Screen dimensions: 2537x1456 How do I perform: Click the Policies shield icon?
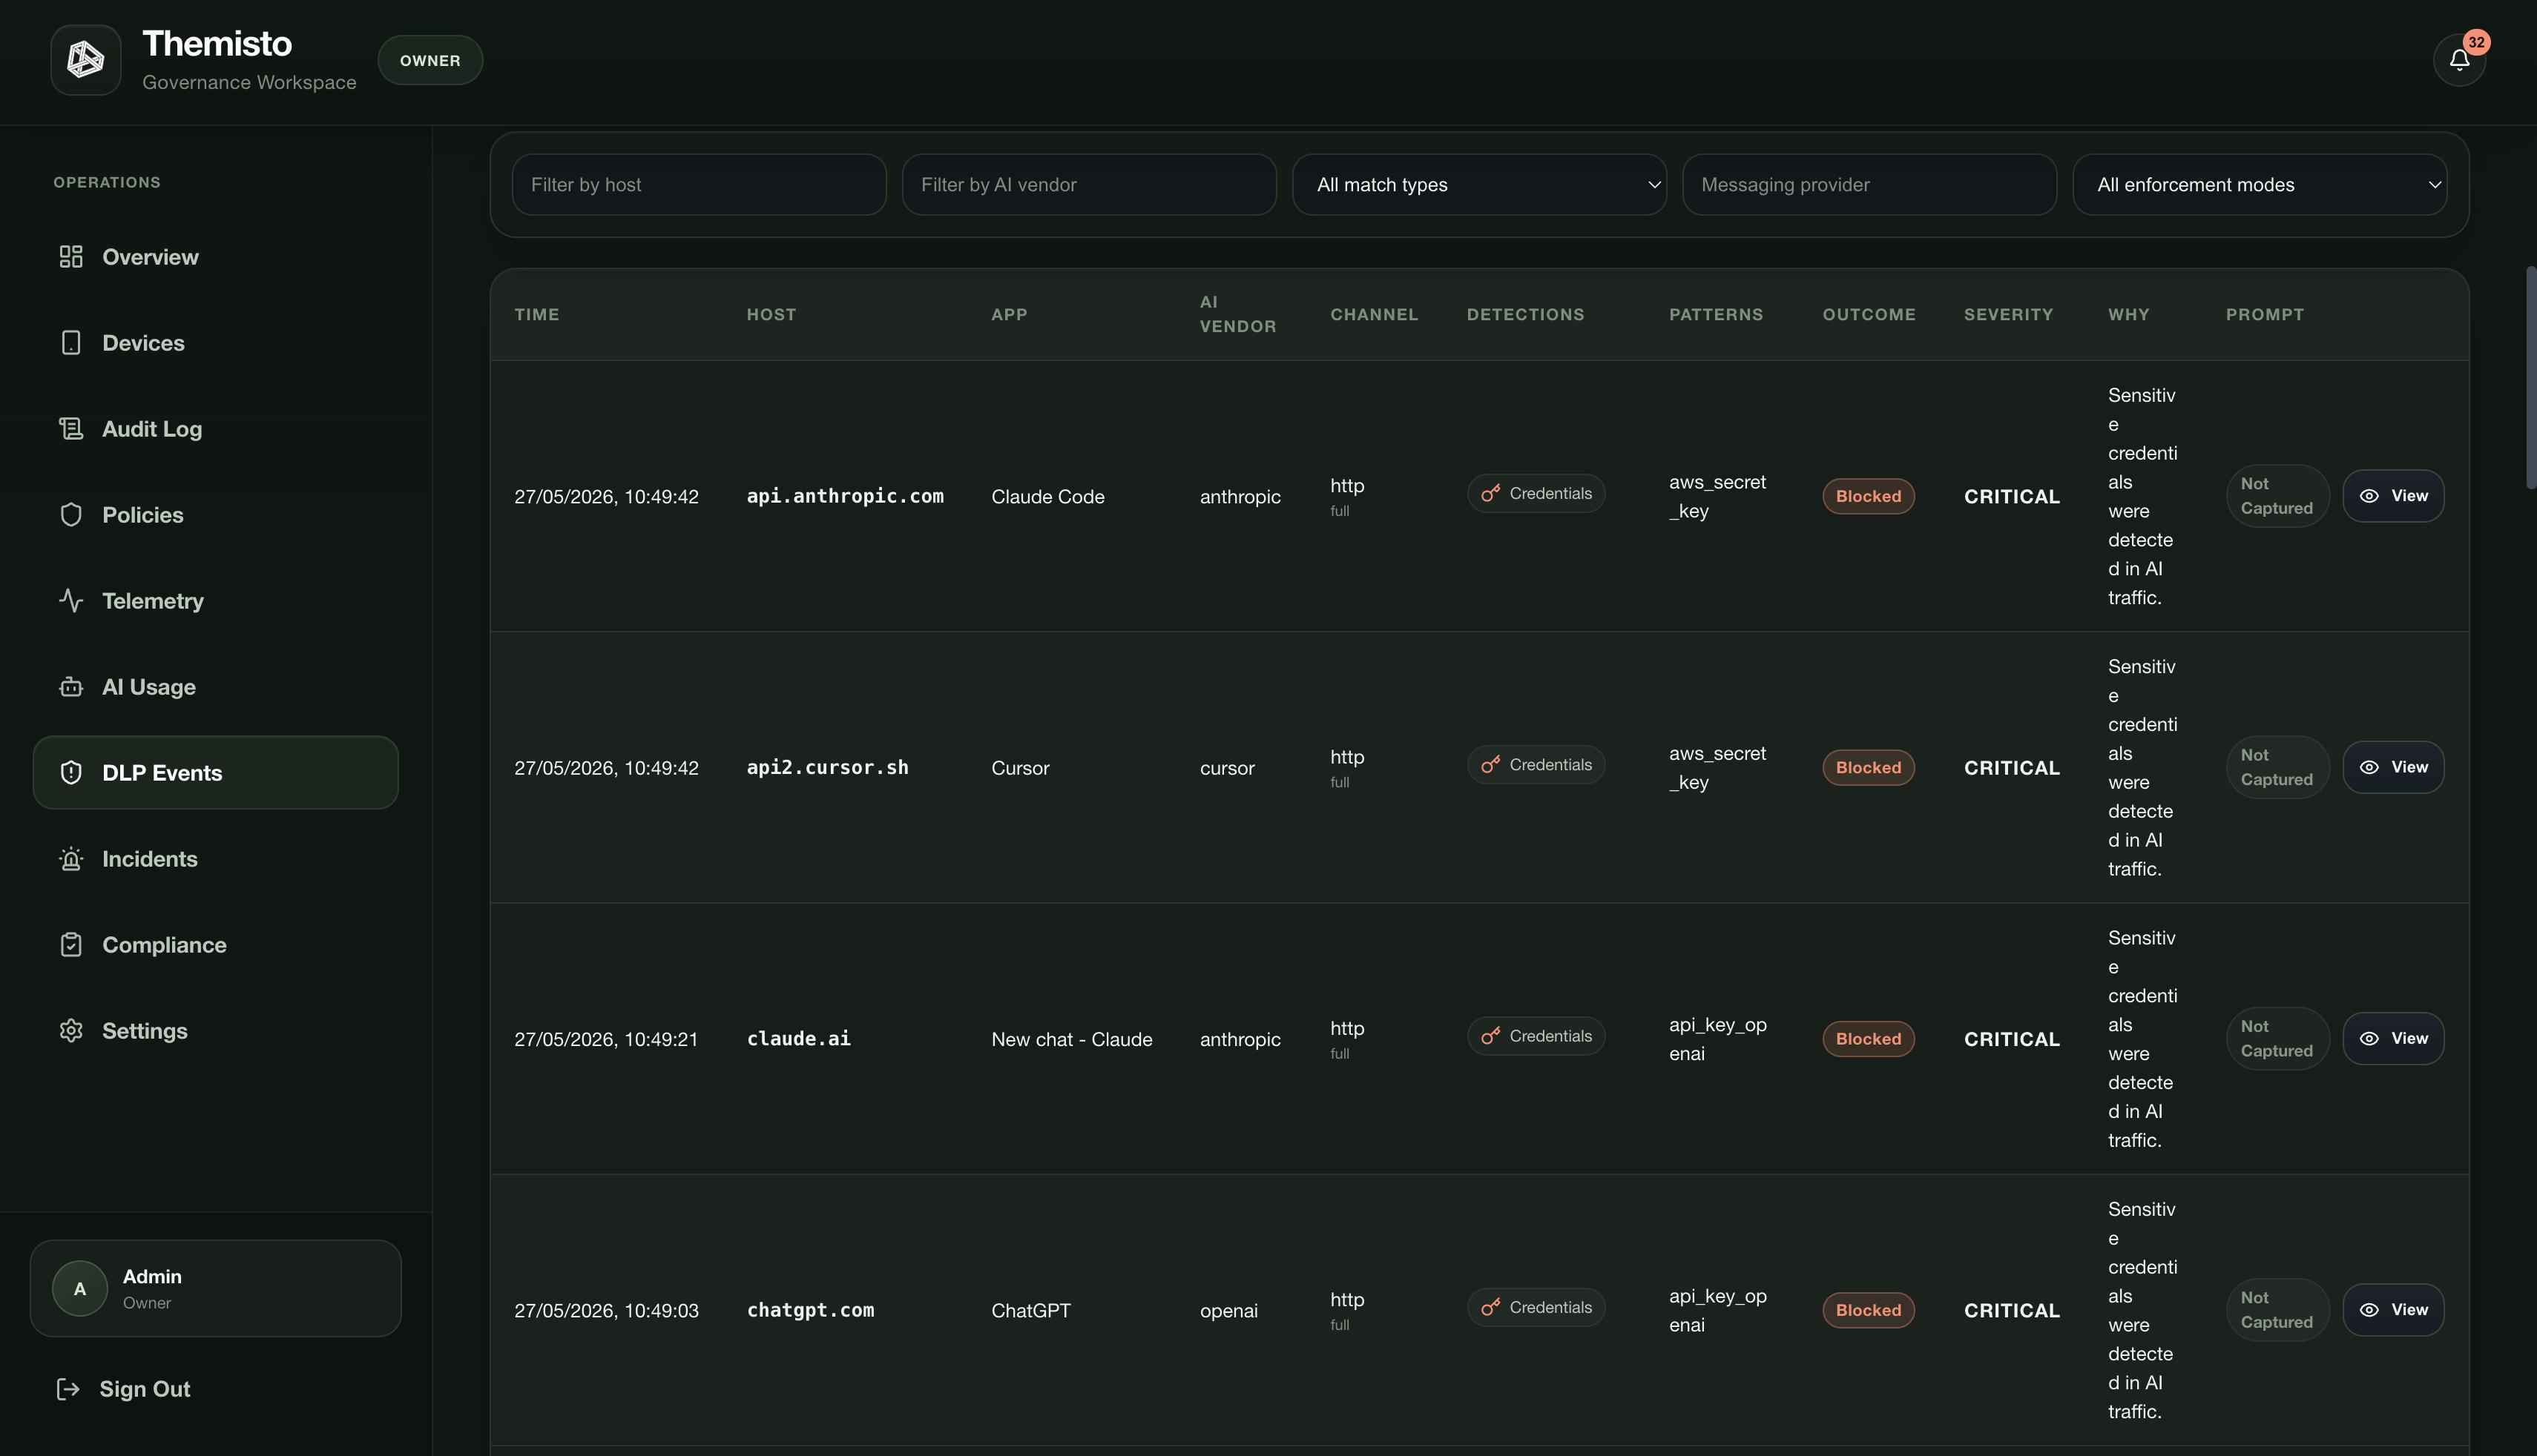click(x=71, y=515)
